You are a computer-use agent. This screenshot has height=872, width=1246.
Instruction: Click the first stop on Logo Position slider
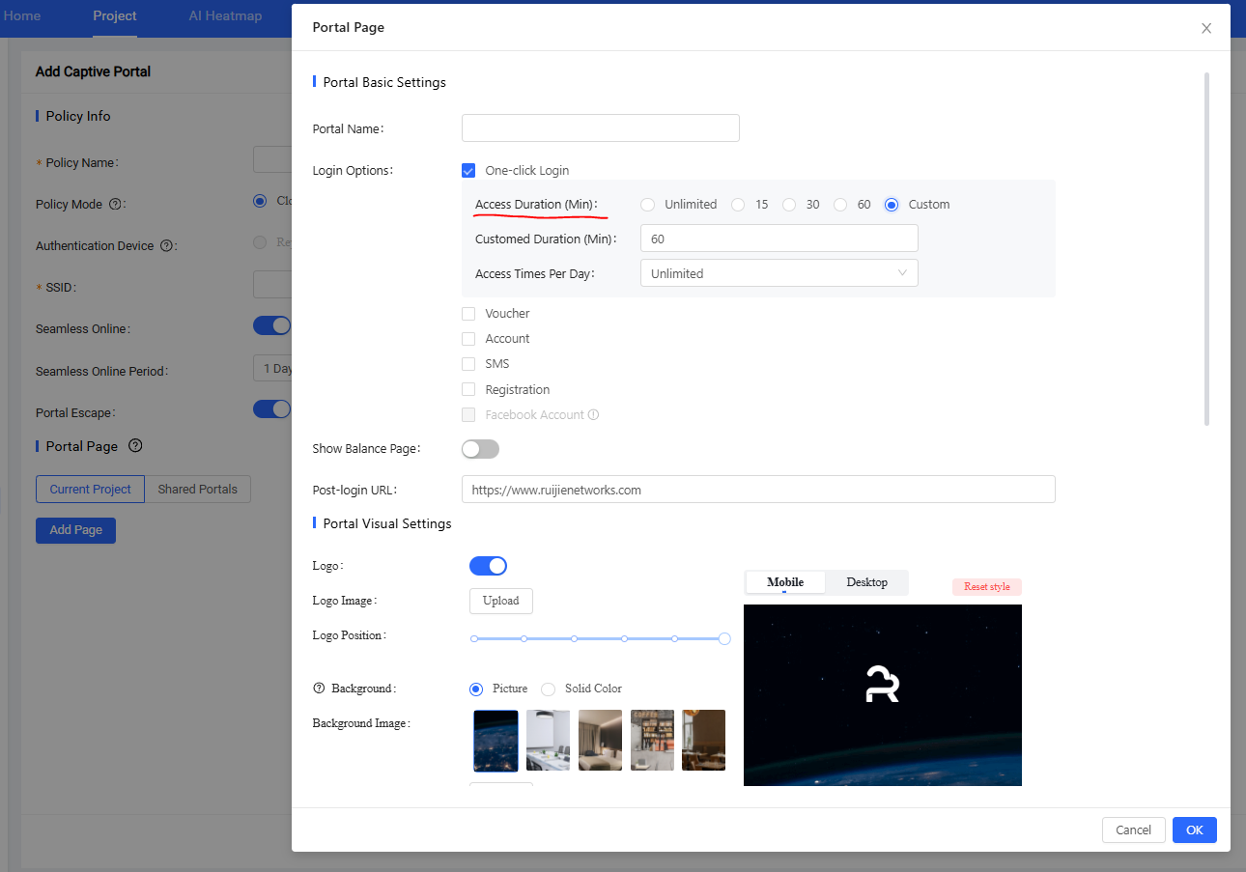pyautogui.click(x=474, y=639)
